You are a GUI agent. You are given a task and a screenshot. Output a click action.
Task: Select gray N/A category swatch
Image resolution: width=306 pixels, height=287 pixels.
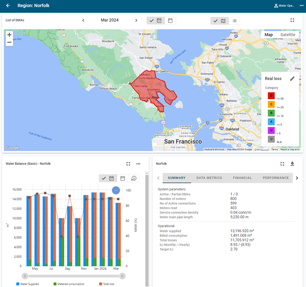(x=271, y=139)
